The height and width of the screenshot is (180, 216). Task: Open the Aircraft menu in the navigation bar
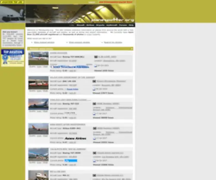tap(80, 25)
